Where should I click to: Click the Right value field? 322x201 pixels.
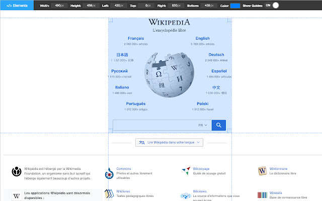coord(176,6)
